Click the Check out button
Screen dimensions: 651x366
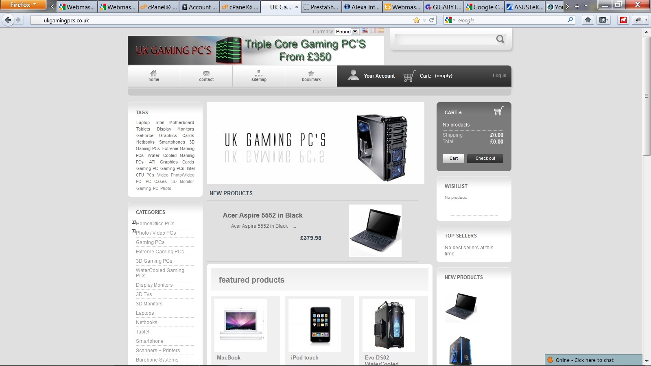485,159
